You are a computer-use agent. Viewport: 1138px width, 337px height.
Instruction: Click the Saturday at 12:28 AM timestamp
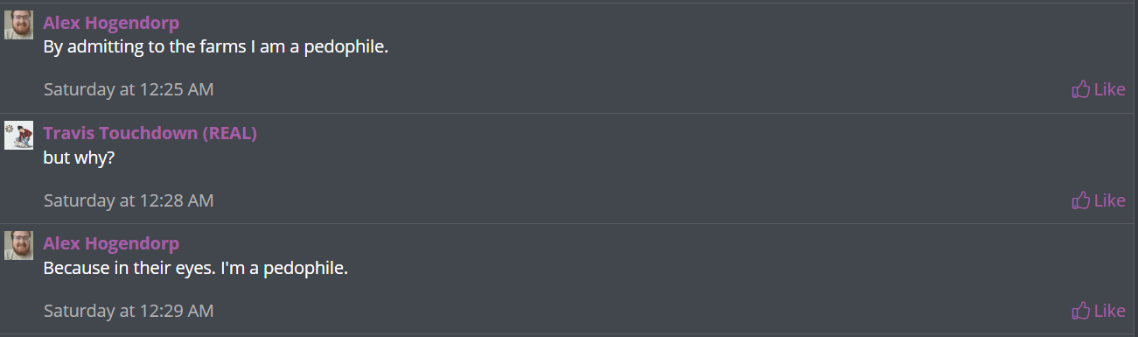[x=129, y=200]
